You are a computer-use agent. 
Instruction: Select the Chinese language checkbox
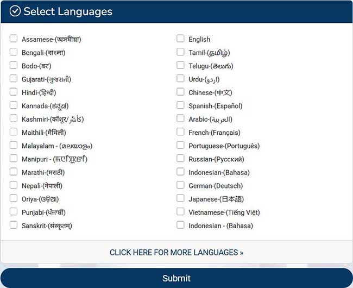[180, 92]
